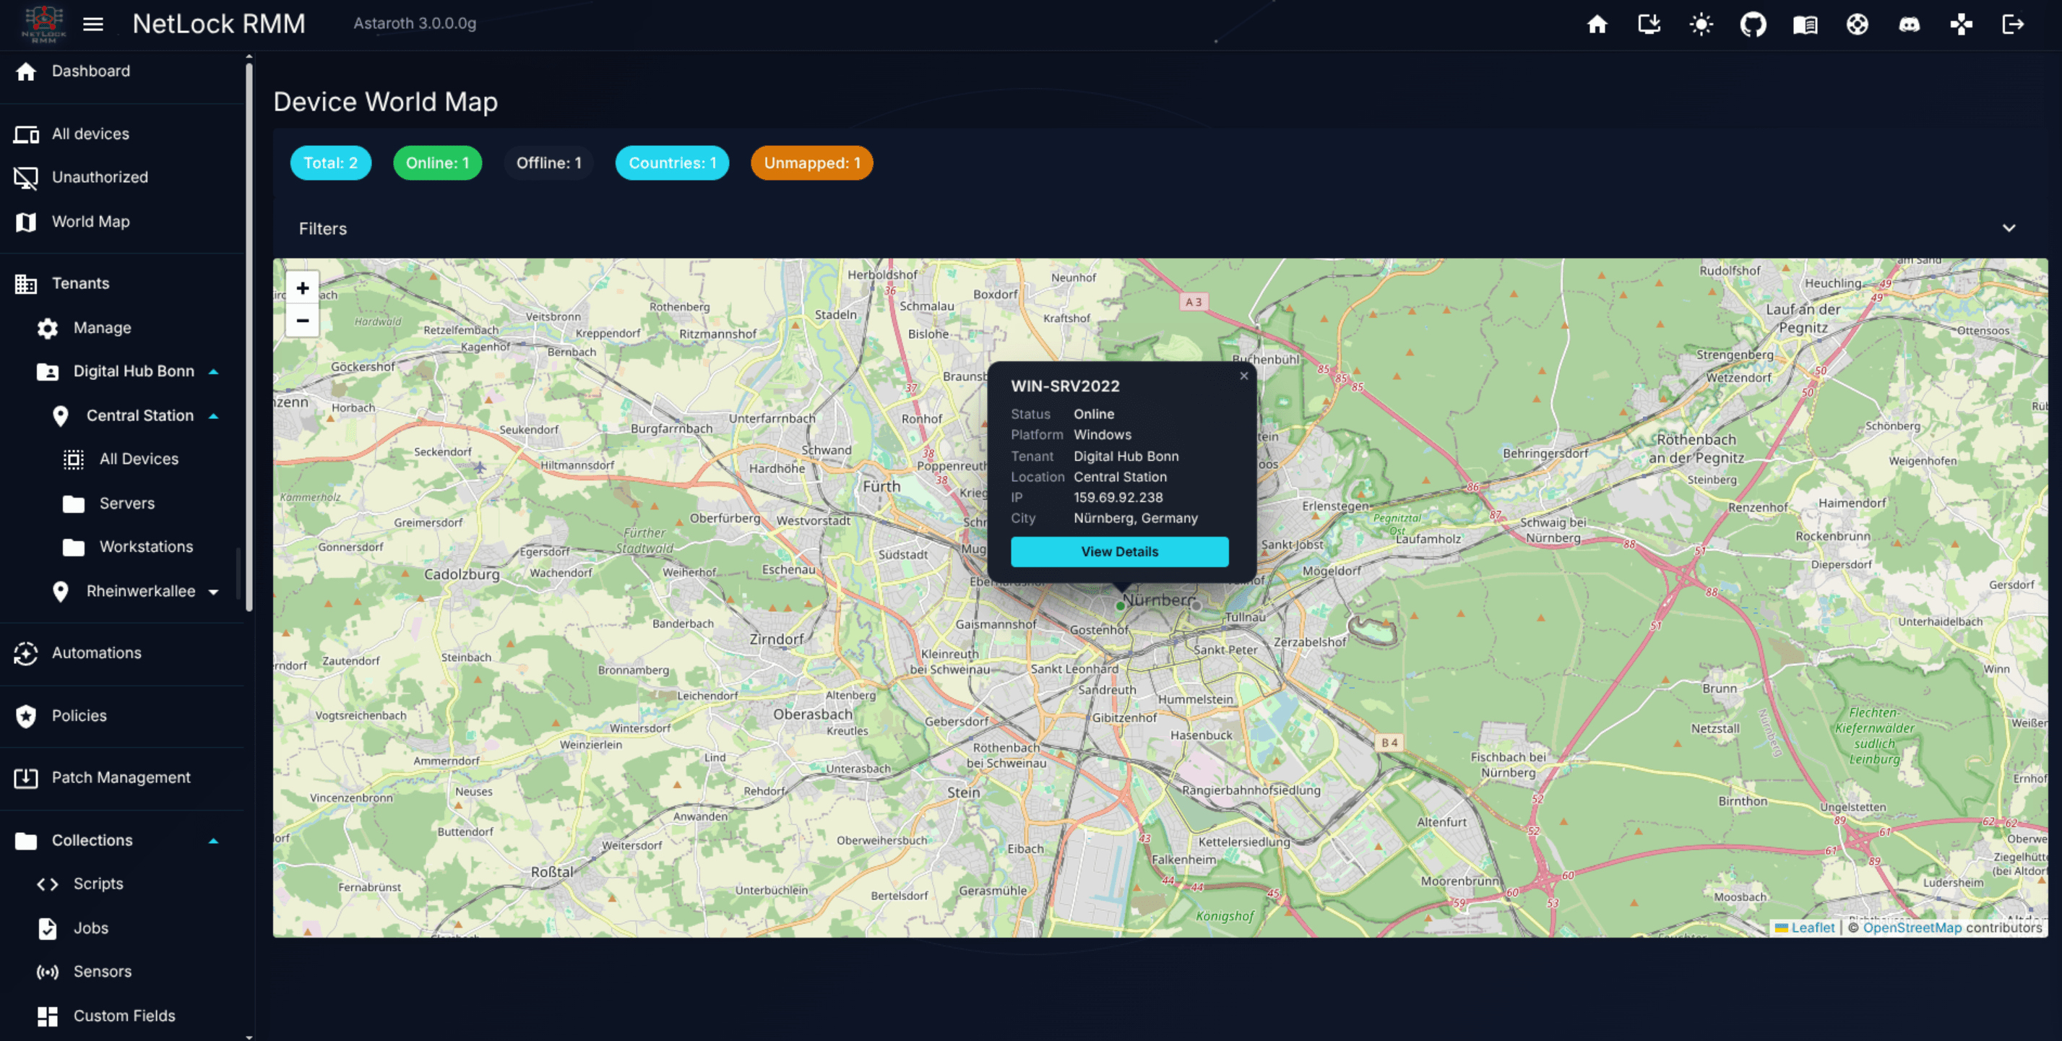Click the Tenants building icon
Image resolution: width=2062 pixels, height=1041 pixels.
[x=25, y=283]
